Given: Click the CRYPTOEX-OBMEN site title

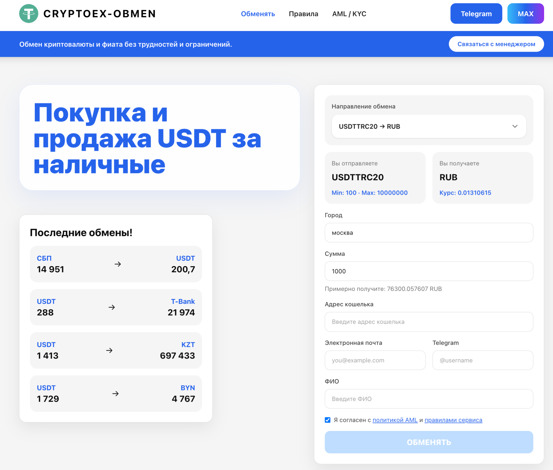Looking at the screenshot, I should 100,14.
